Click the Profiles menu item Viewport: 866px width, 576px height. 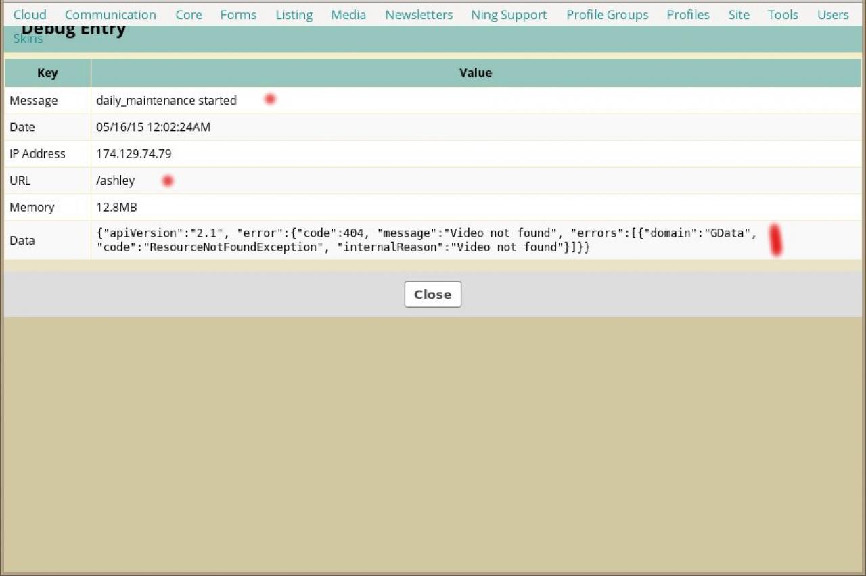click(x=687, y=15)
